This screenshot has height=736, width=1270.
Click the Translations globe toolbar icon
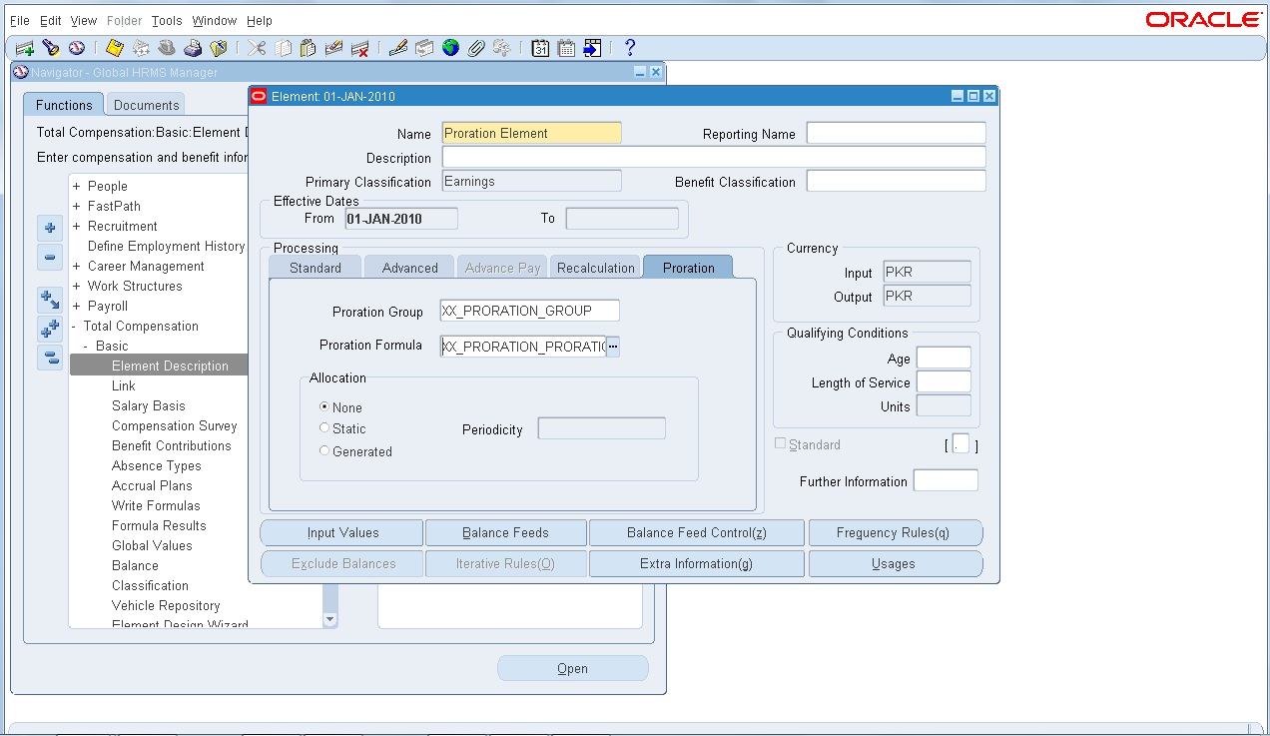click(x=450, y=47)
